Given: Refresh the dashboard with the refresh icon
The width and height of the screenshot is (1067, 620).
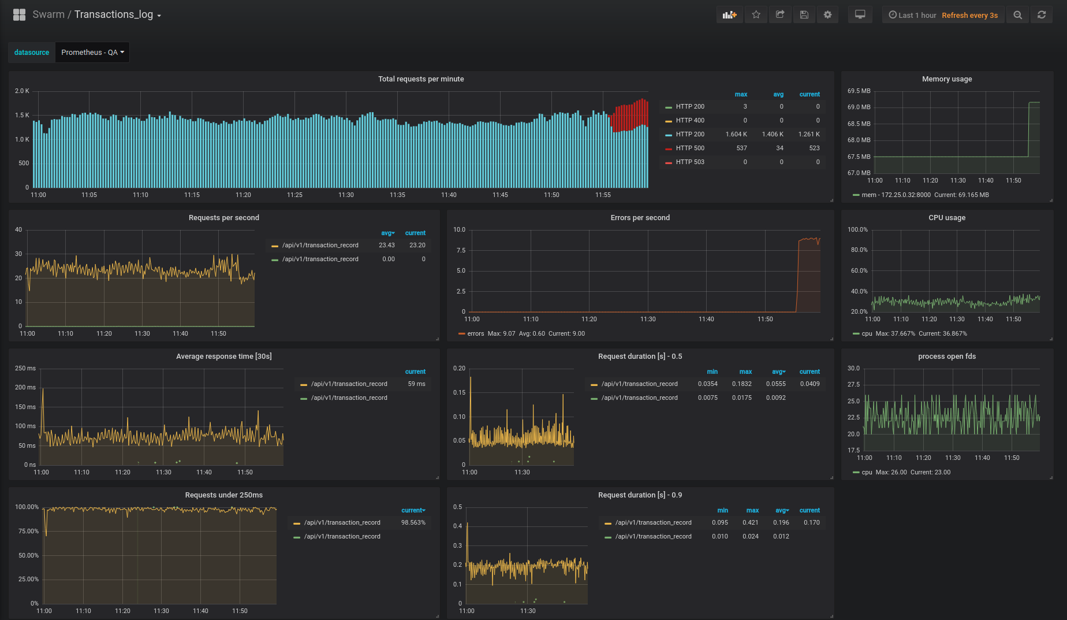Looking at the screenshot, I should point(1042,15).
